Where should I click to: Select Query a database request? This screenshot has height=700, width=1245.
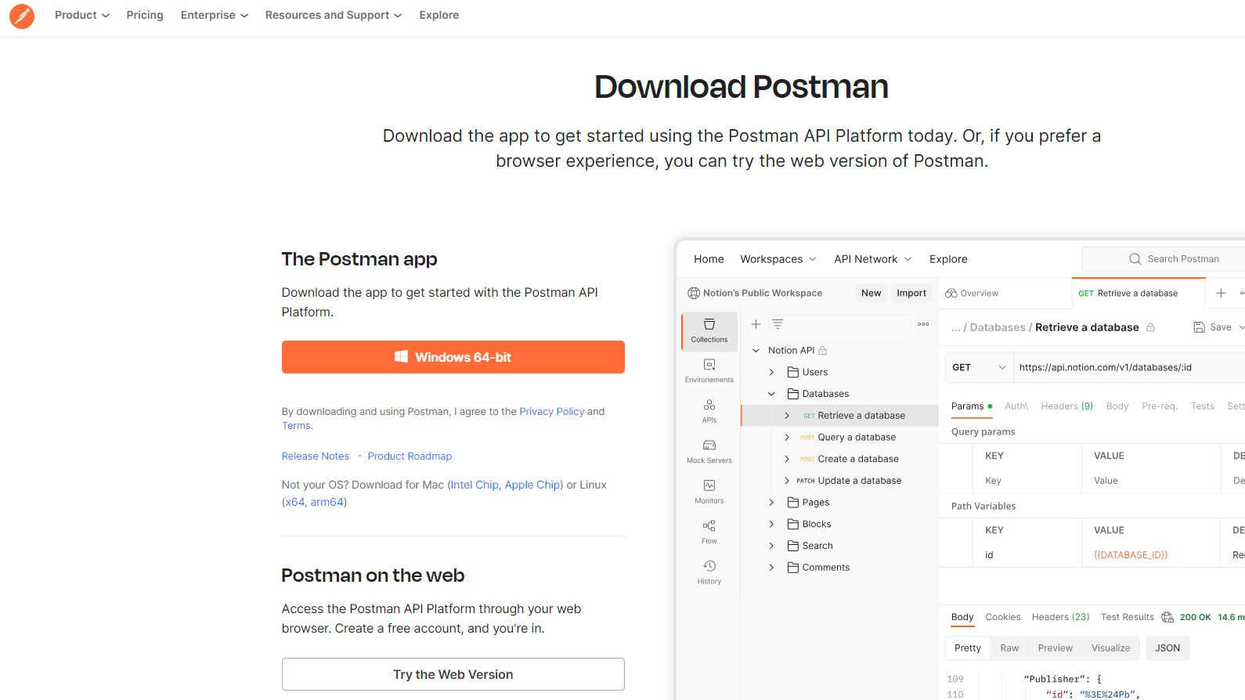[x=856, y=437]
